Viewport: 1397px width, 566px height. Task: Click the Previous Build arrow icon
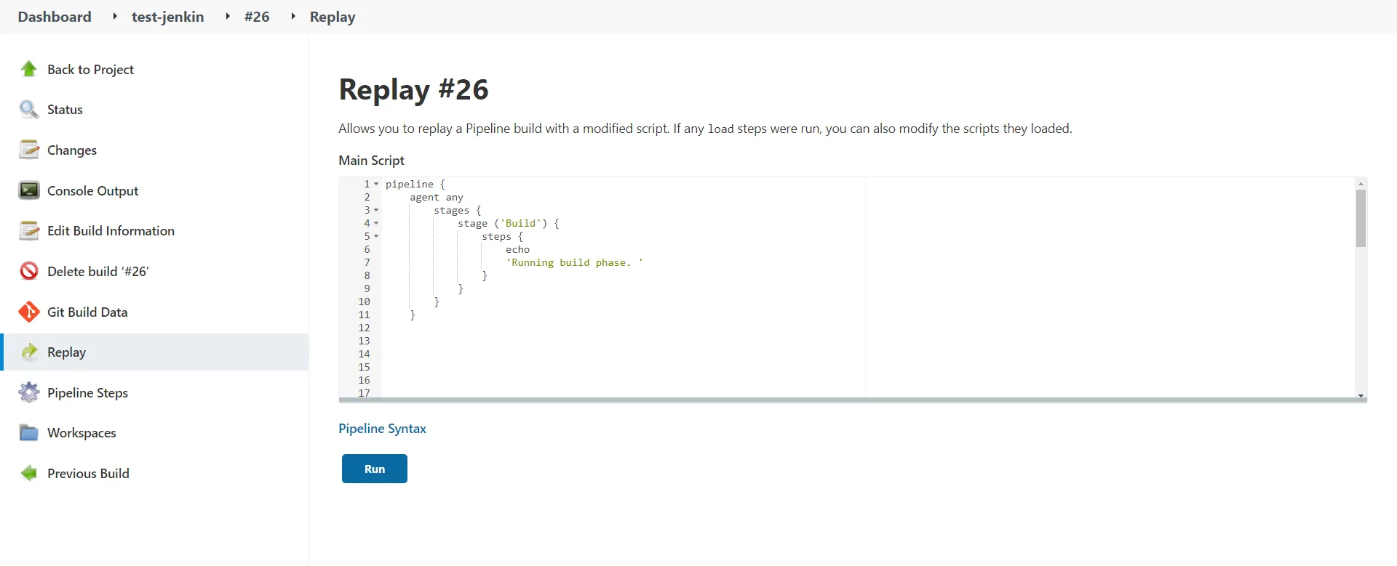[x=29, y=473]
